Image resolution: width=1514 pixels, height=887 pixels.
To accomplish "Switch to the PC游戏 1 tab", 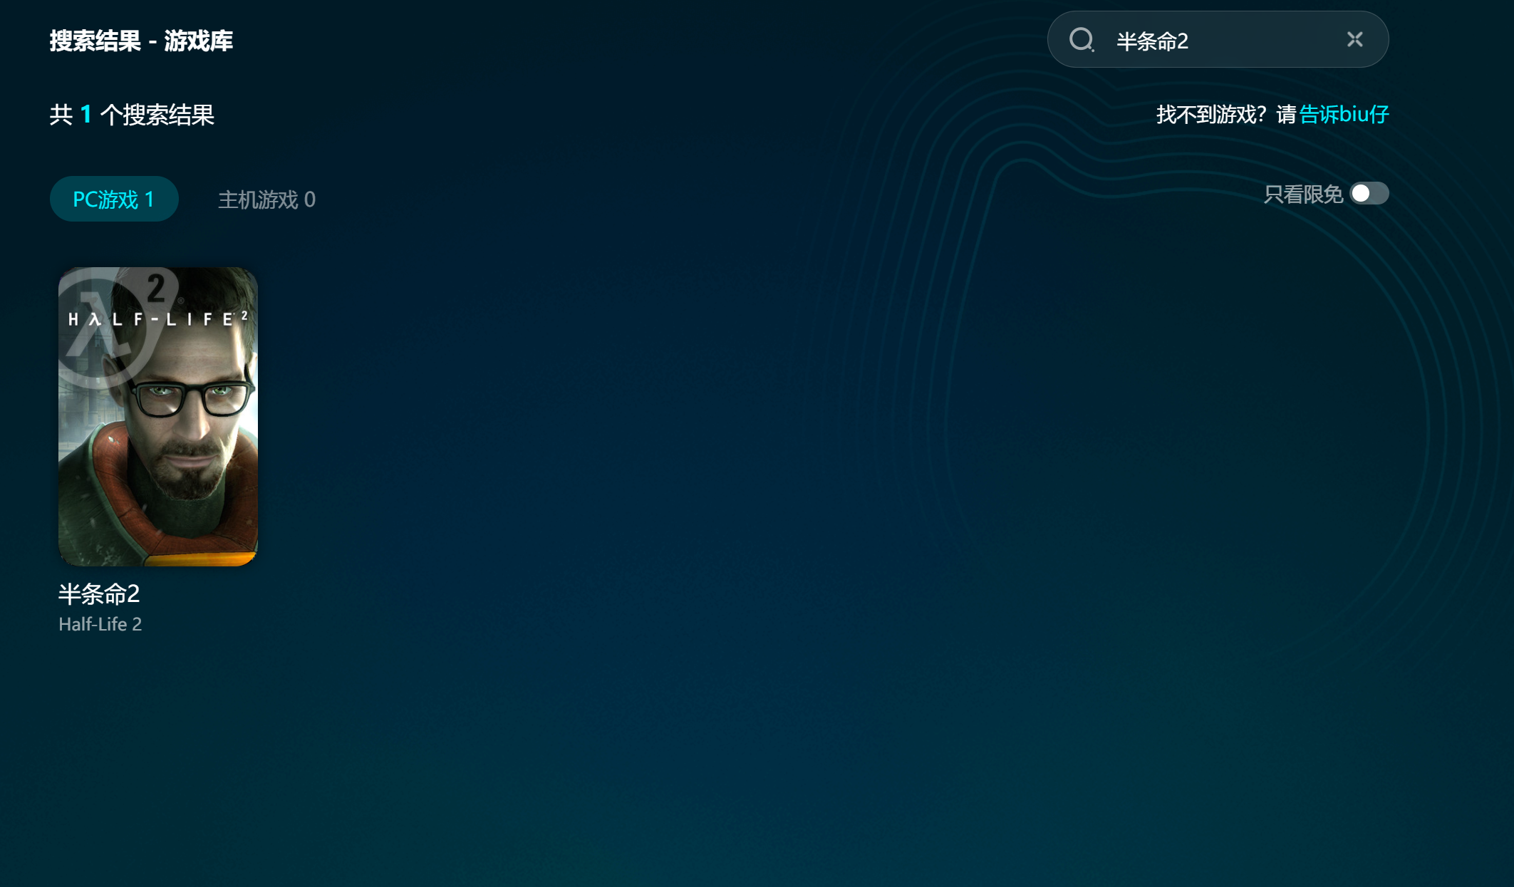I will point(114,199).
